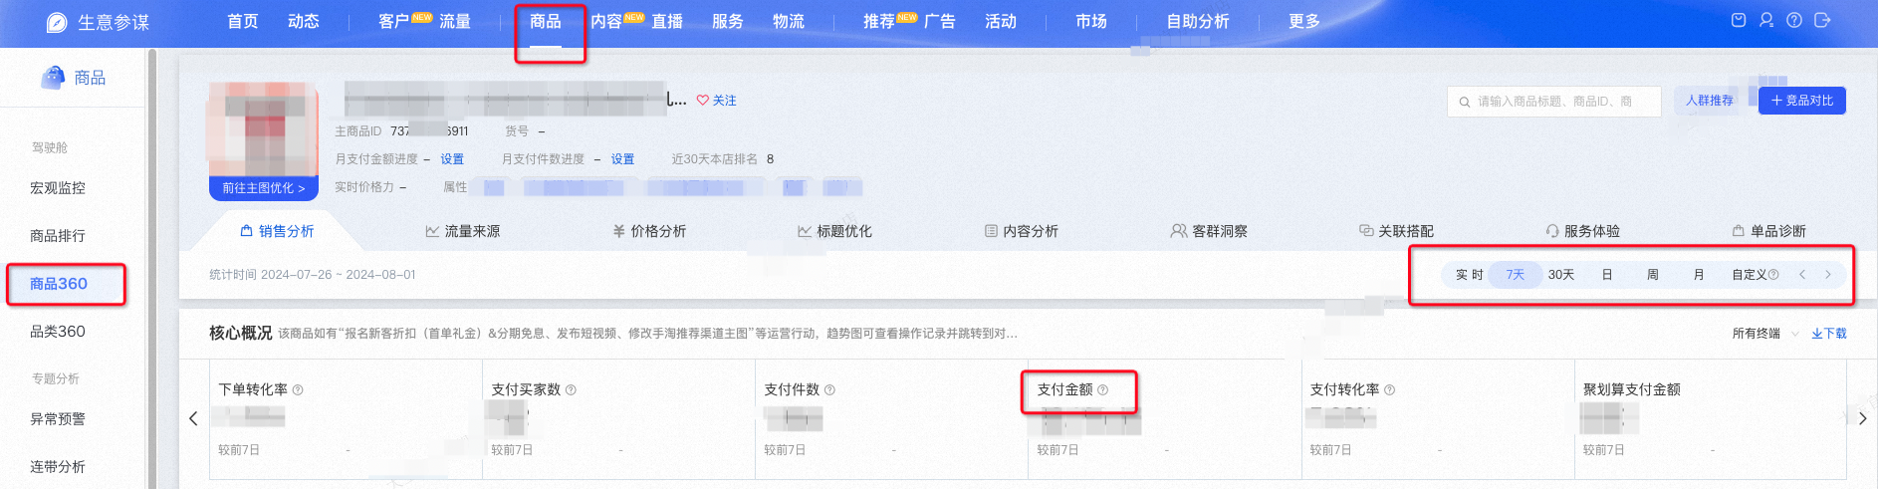The image size is (1878, 489).
Task: Open the shop bag icon in header
Action: (1739, 20)
